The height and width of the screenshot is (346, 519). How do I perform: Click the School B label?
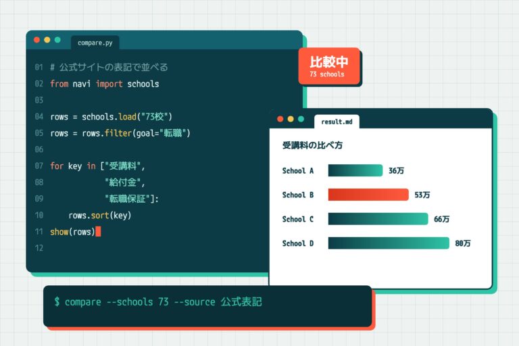(x=297, y=195)
